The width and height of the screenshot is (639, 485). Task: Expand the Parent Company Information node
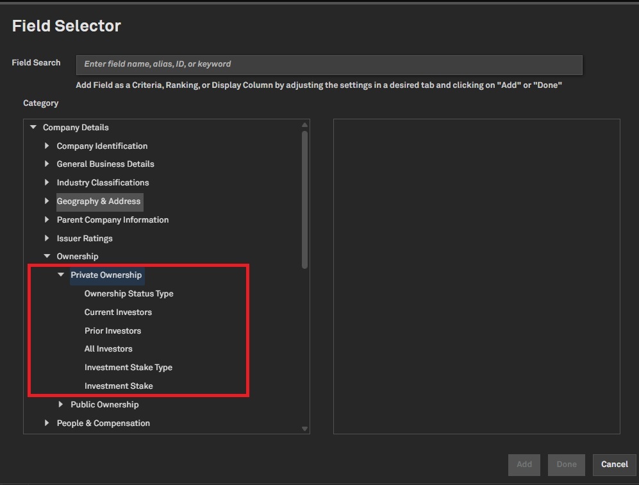47,220
